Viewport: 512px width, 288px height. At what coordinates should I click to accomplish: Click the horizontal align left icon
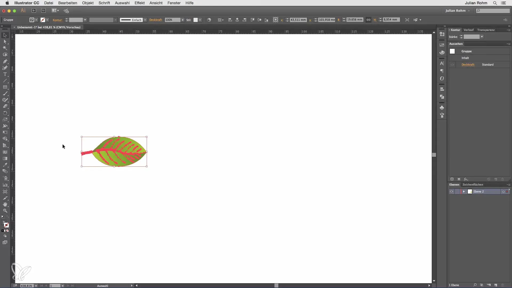pyautogui.click(x=230, y=20)
